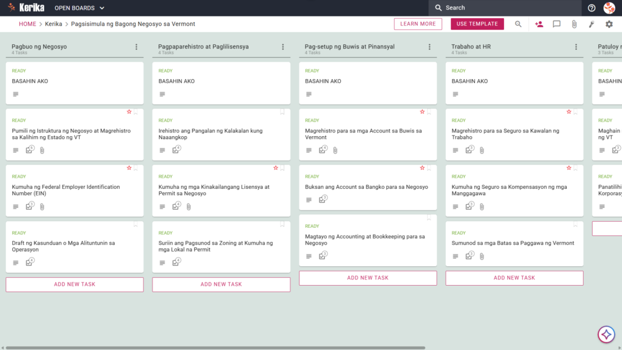
Task: Open attachment icon on Account sa Buwis card
Action: click(x=335, y=151)
